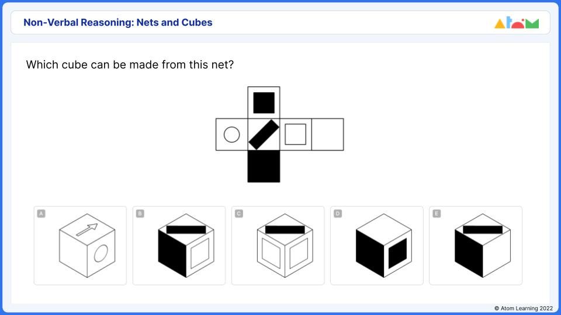Viewport: 561px width, 315px height.
Task: Choose answer option E cube
Action: [476, 246]
